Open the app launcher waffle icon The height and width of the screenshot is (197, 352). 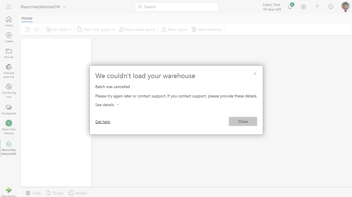tap(9, 7)
